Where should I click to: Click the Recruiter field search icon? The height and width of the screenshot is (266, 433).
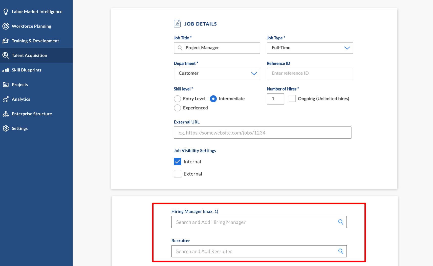pos(340,251)
